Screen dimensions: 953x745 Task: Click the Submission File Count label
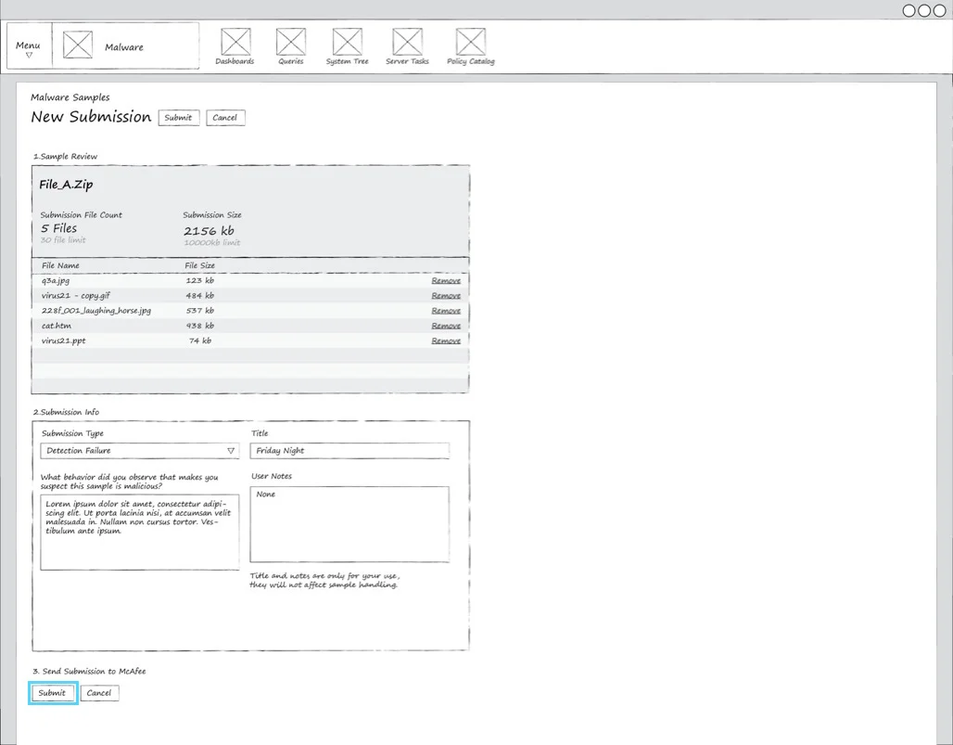[82, 214]
